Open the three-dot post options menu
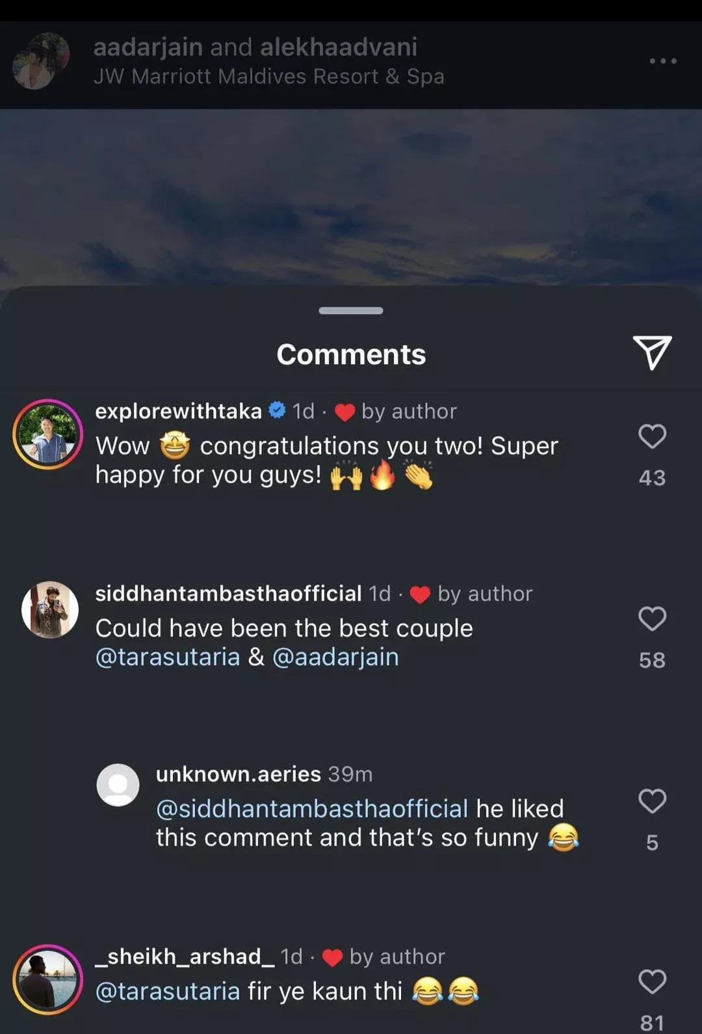The image size is (702, 1034). [x=663, y=61]
